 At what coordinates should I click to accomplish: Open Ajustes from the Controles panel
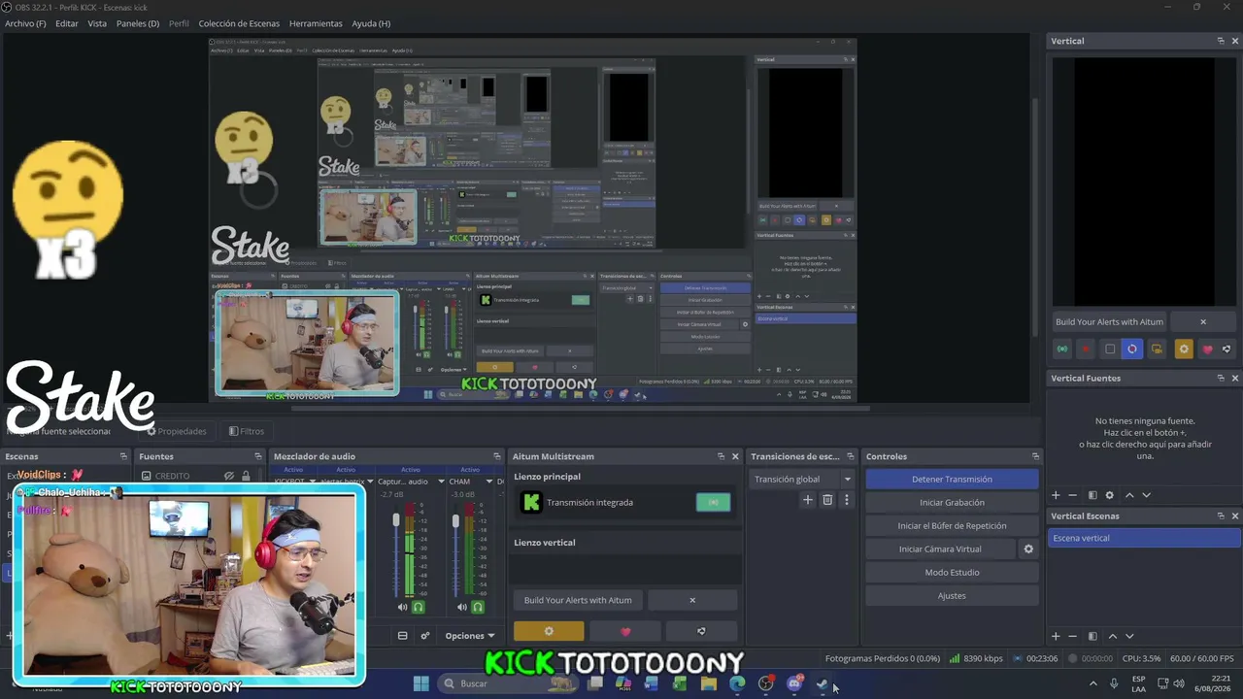click(952, 595)
